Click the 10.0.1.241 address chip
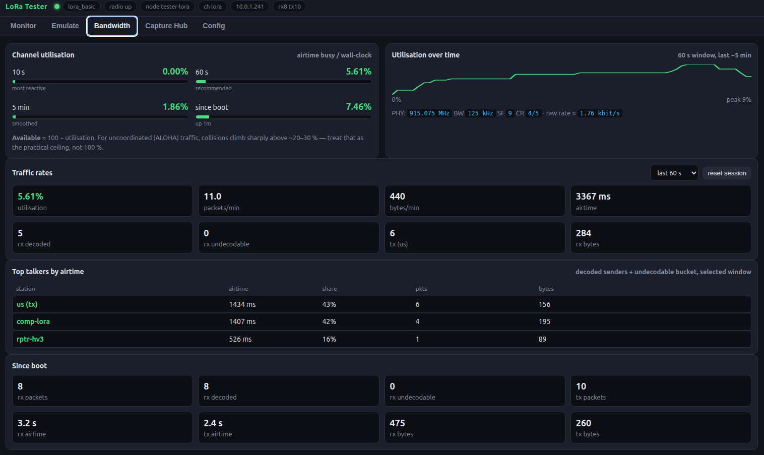This screenshot has height=455, width=764. (x=250, y=7)
